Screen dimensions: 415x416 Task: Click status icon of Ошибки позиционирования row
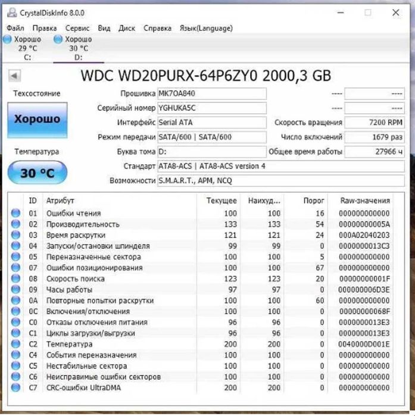[x=15, y=268]
